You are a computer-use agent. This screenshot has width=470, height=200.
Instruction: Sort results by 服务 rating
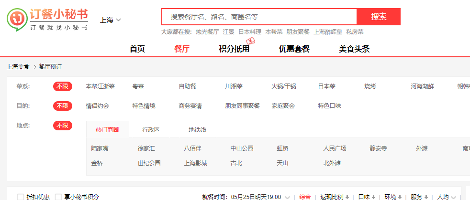[419, 197]
